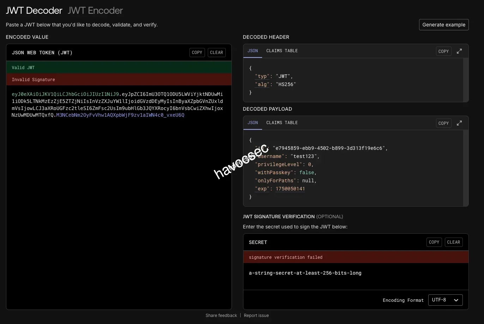This screenshot has height=324, width=484.
Task: Select the JSON tab in Decoded Payload
Action: [x=253, y=123]
